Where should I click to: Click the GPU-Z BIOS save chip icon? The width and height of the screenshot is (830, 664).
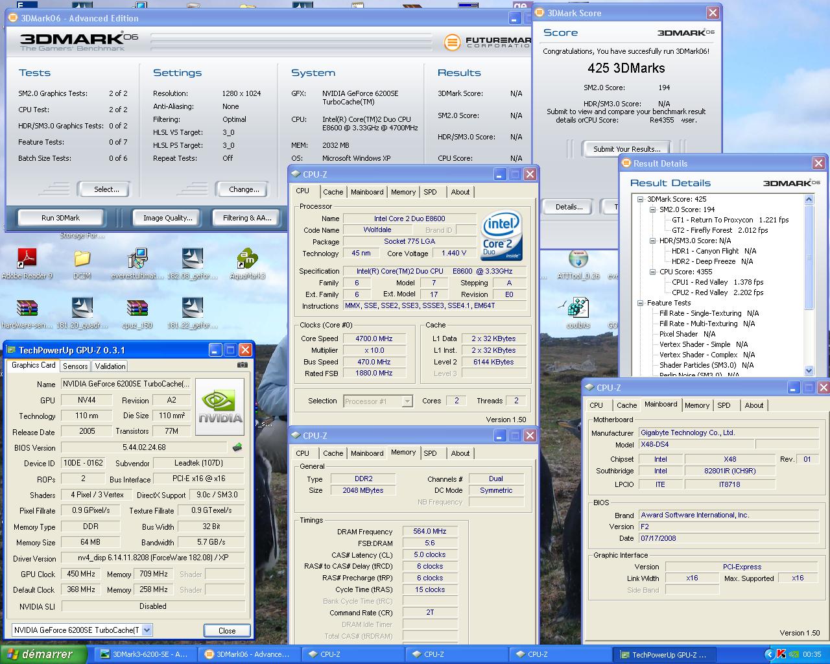coord(237,447)
